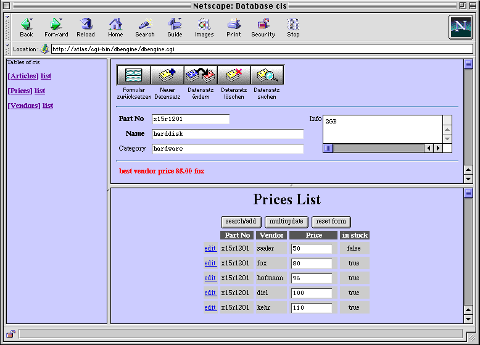Viewport: 480px width, 345px height.
Task: Click the price field for vendor saaler
Action: coord(312,248)
